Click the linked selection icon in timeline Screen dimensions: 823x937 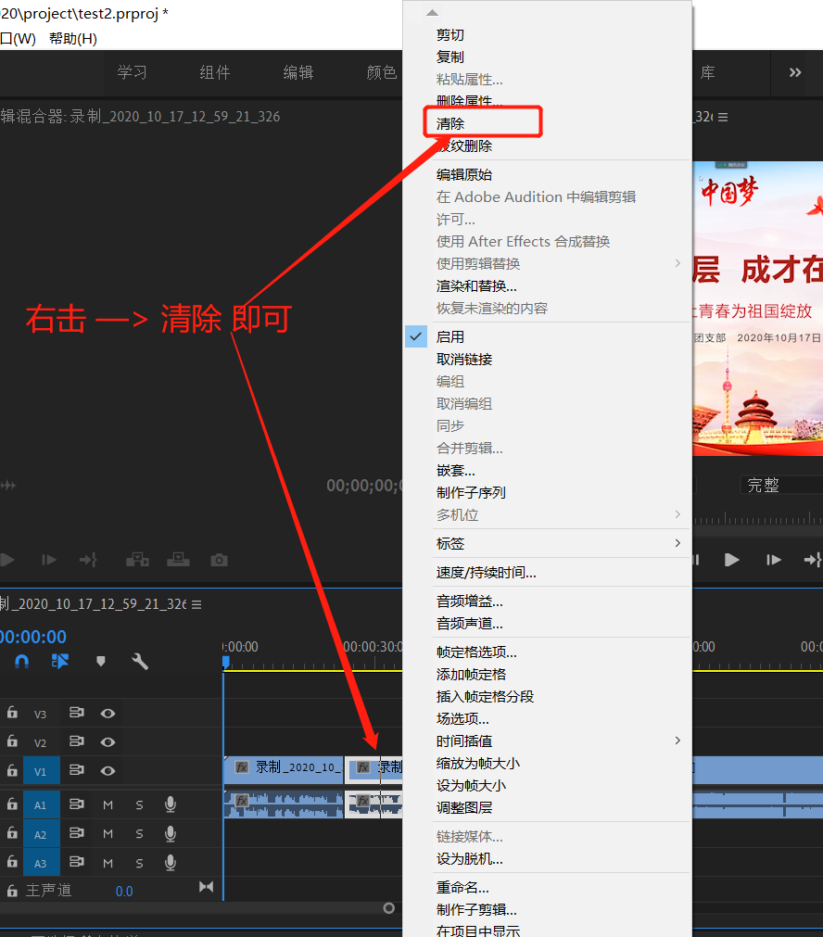(60, 662)
